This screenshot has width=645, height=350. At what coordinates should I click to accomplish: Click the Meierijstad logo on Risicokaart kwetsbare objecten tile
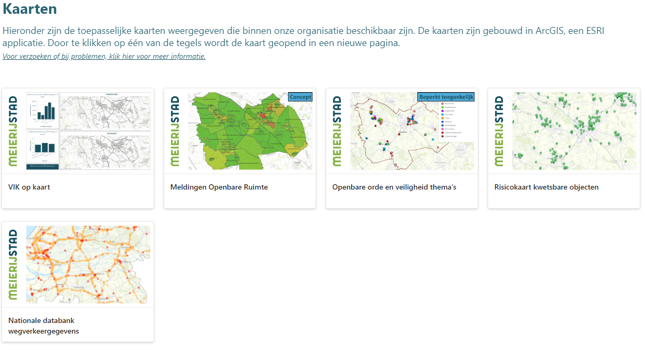tap(499, 131)
